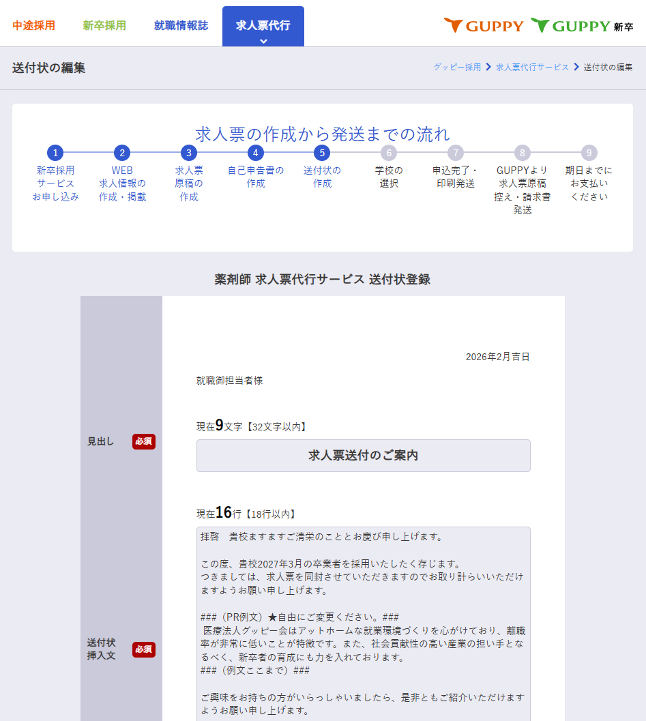Click step 7 circle 申込完了・印刷発送
This screenshot has width=646, height=721.
455,153
